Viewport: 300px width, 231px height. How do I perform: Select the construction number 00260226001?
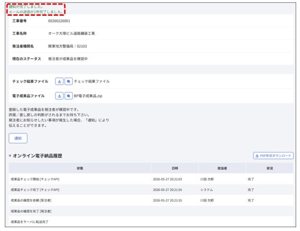[59, 21]
